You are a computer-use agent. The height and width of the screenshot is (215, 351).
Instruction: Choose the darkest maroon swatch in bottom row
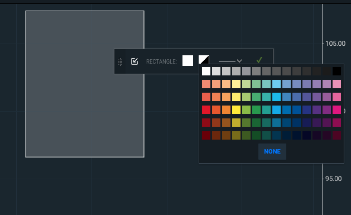206,136
